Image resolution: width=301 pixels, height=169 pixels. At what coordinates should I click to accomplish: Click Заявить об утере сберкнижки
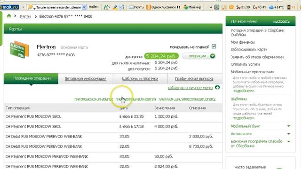257,57
